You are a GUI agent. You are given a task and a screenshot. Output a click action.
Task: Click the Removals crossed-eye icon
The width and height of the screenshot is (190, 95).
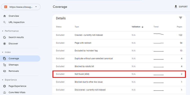(4, 71)
